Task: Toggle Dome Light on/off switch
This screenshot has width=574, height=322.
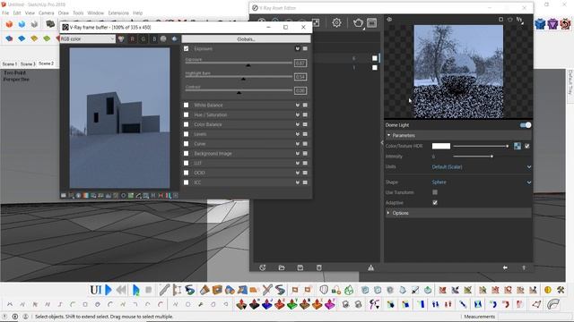Action: click(x=526, y=125)
